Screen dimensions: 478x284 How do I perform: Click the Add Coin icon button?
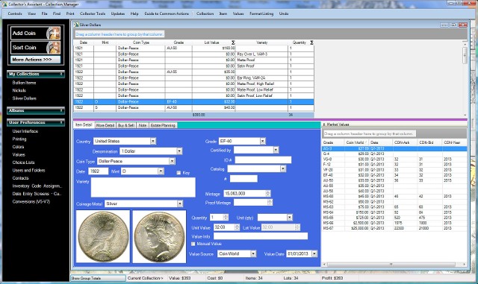pyautogui.click(x=36, y=34)
